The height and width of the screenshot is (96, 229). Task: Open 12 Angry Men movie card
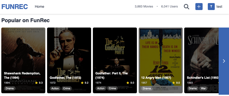pyautogui.click(x=160, y=60)
